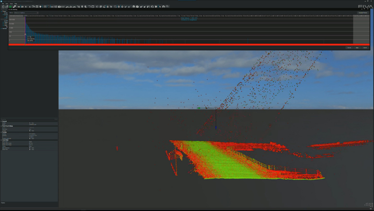Click the red range bar below the histogram
374x211 pixels.
pos(189,45)
